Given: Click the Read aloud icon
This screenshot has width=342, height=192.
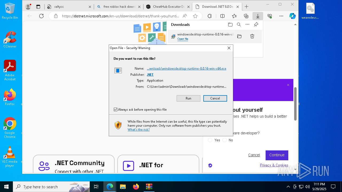Looking at the screenshot, I should tap(185, 16).
